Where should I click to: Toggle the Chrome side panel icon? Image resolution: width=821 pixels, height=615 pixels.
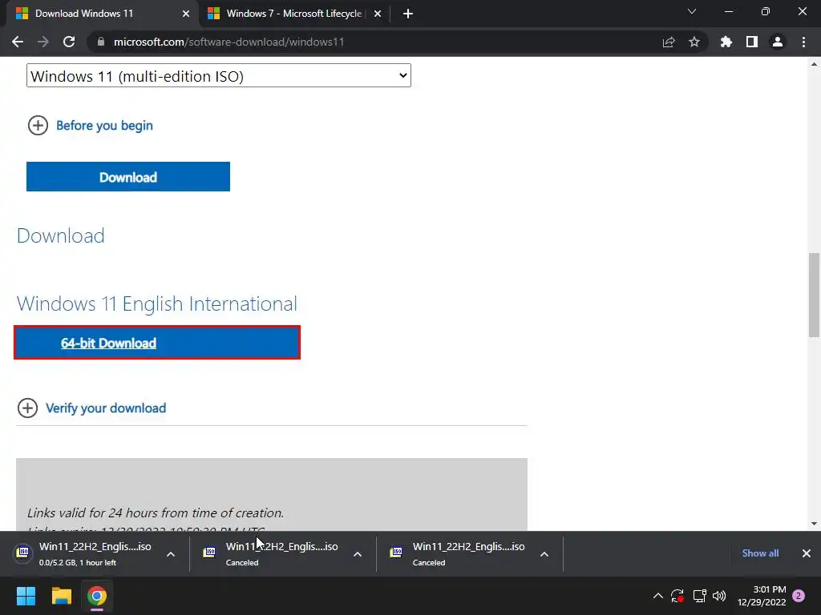pyautogui.click(x=752, y=42)
